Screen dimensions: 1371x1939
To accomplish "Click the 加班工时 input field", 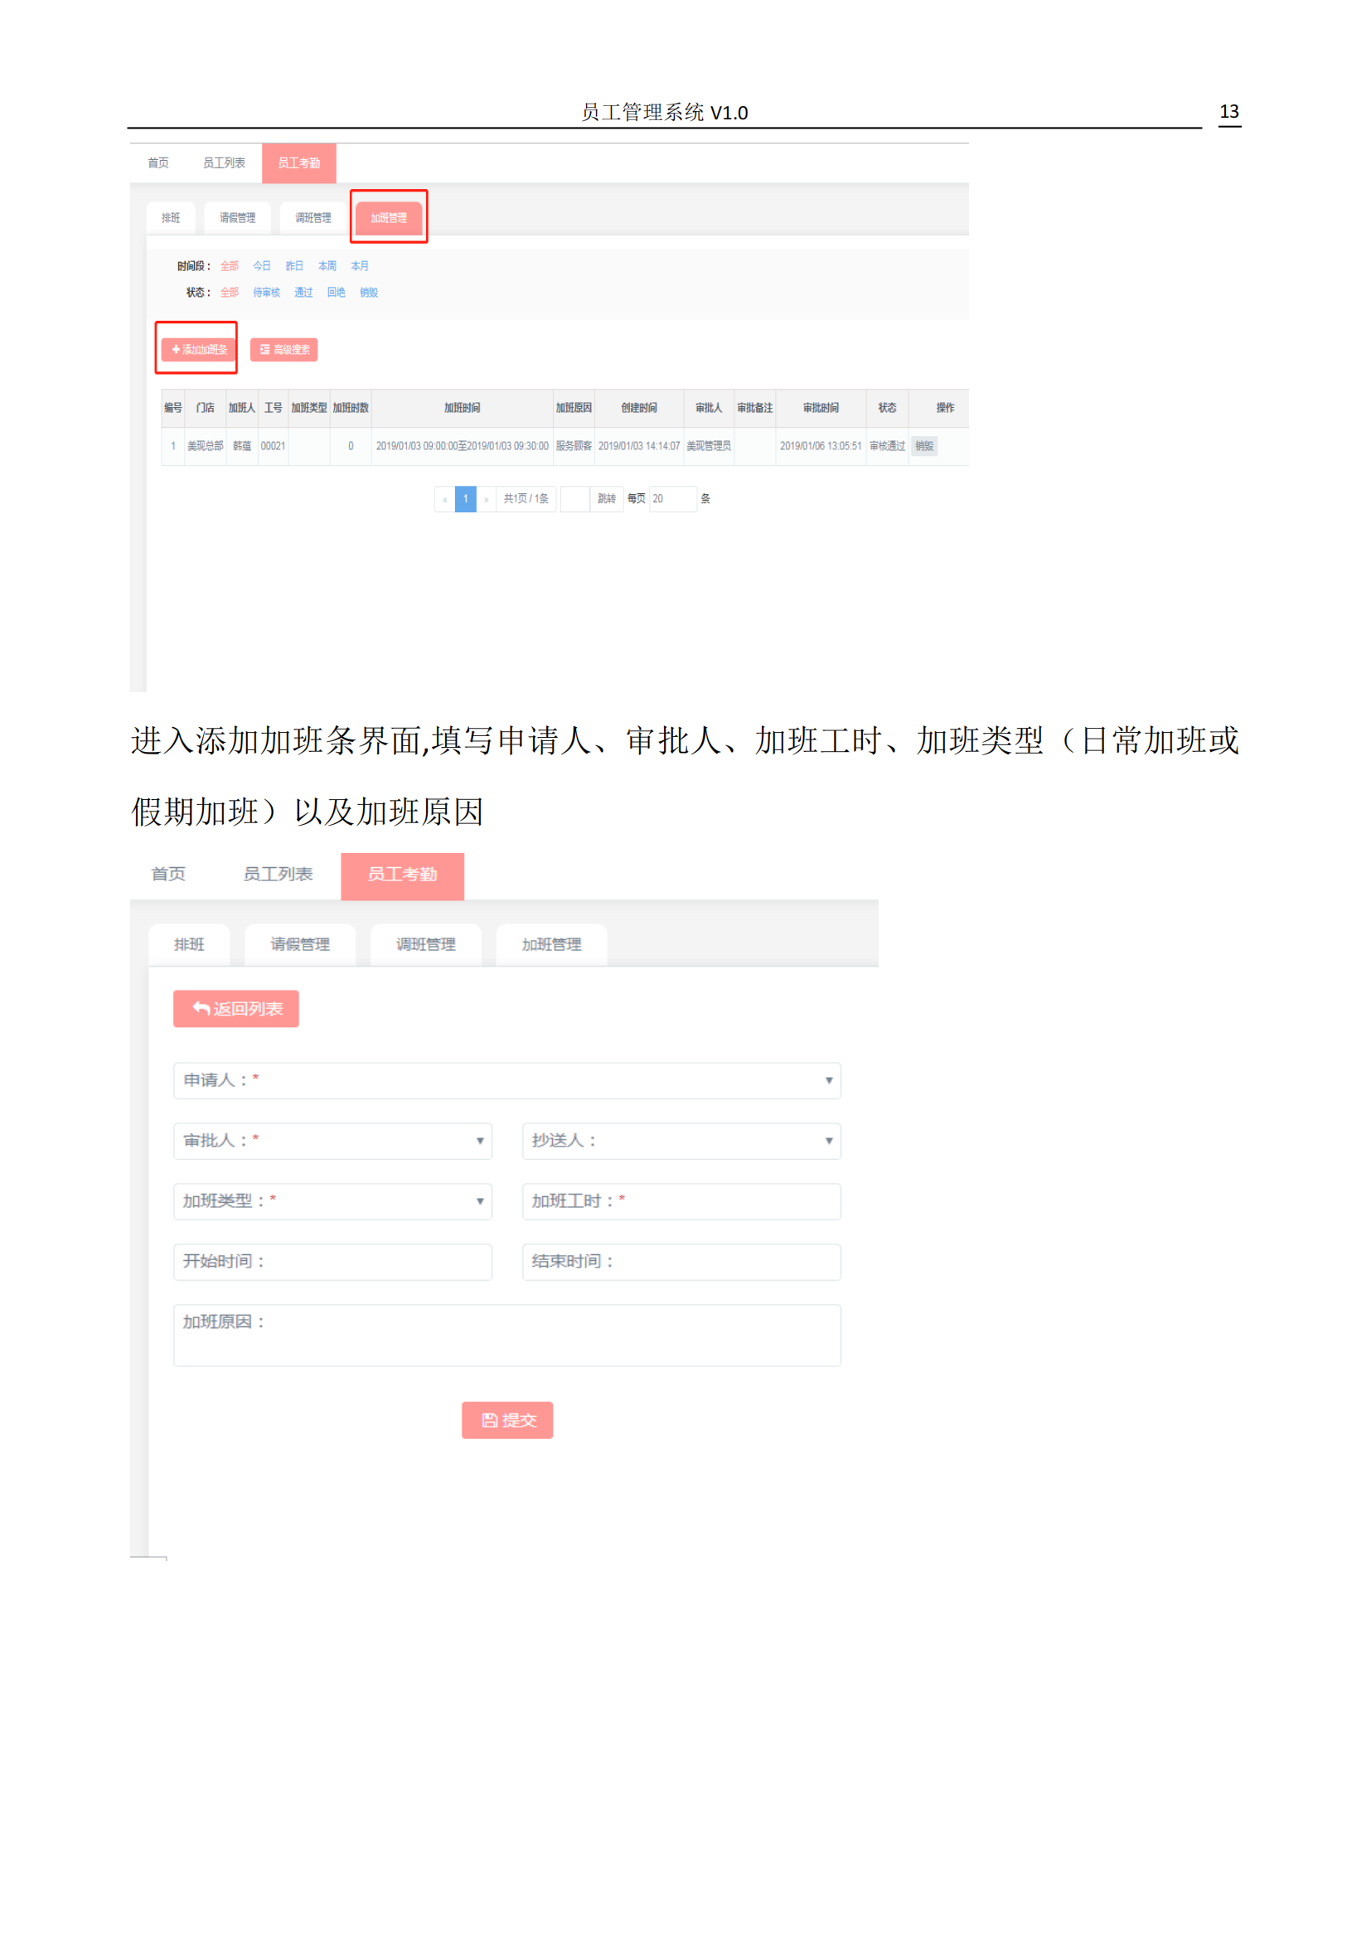I will click(681, 1201).
